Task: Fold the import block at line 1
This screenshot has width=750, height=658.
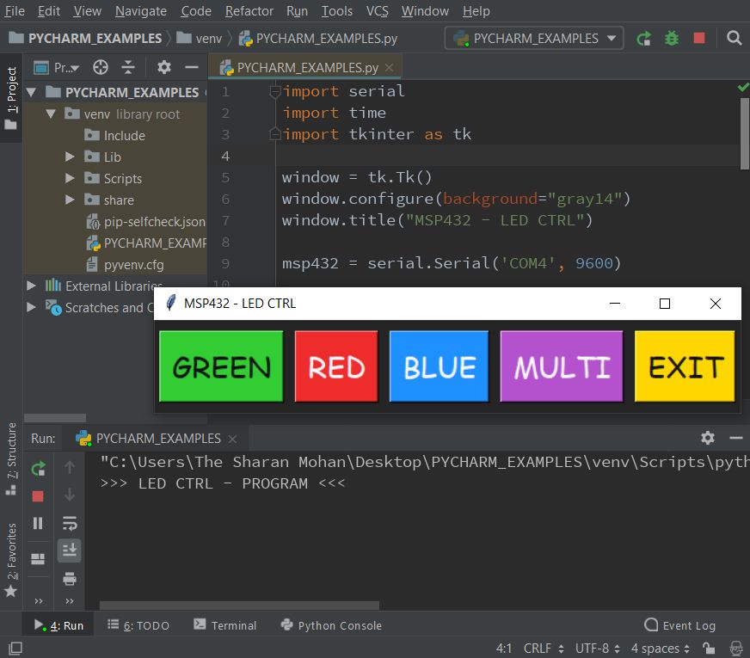Action: [x=274, y=91]
